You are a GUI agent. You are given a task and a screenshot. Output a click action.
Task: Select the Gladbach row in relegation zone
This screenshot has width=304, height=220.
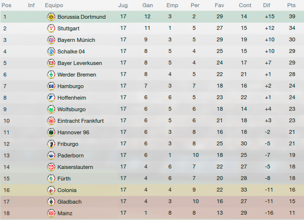[x=152, y=202]
